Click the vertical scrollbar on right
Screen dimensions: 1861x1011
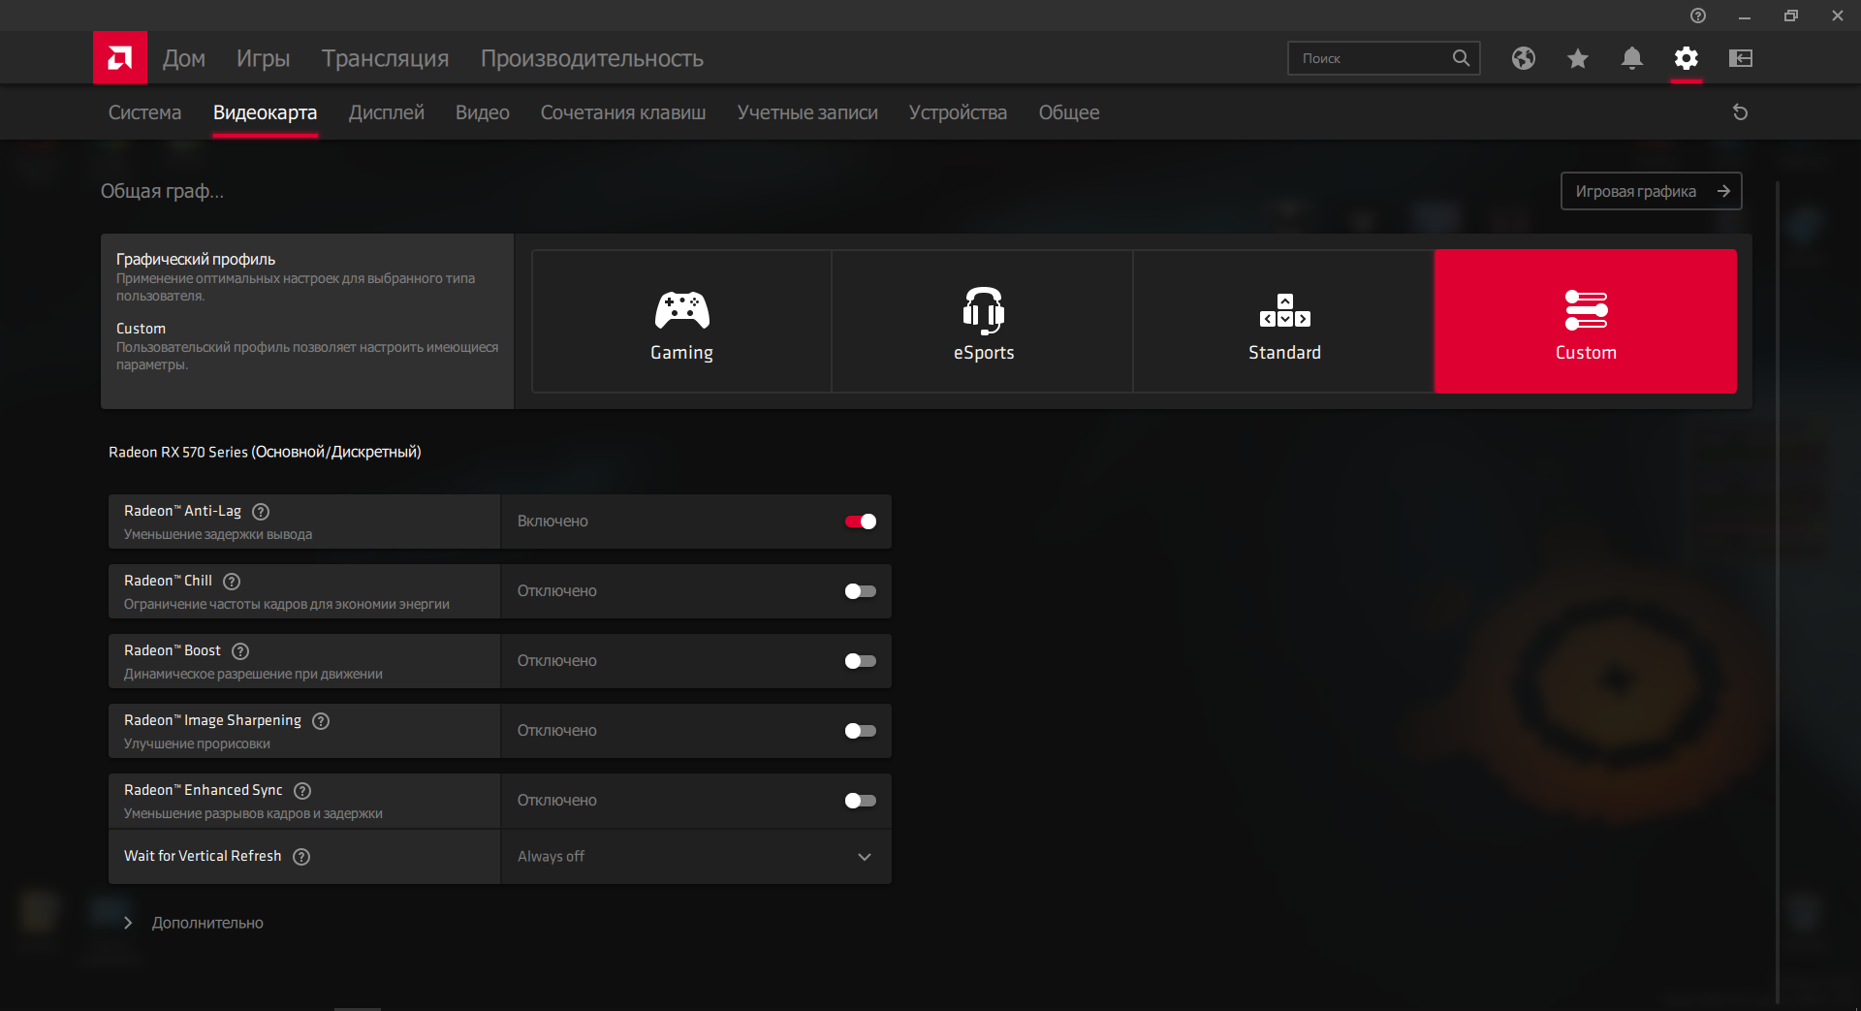(1778, 591)
